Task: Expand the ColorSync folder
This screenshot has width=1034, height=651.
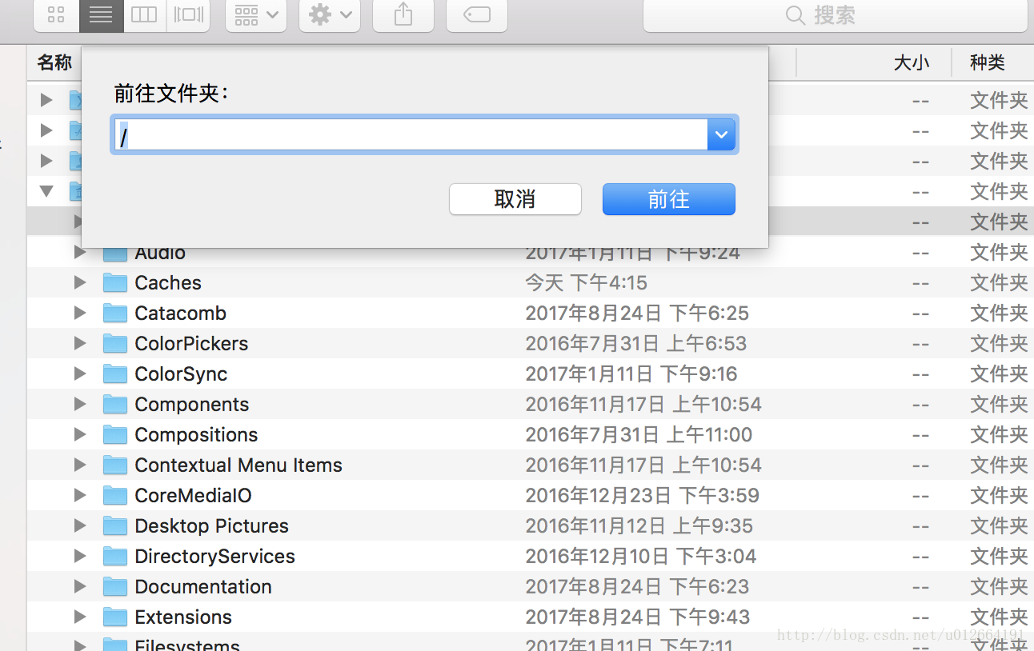Action: tap(79, 373)
